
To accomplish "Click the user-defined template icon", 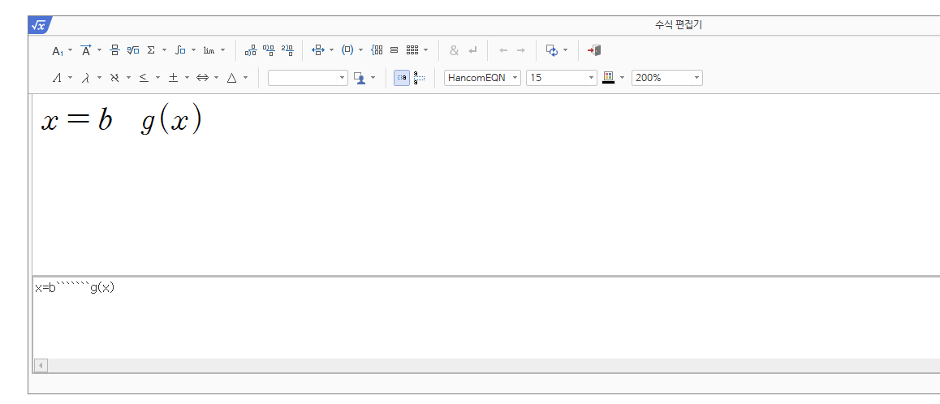I will (360, 78).
